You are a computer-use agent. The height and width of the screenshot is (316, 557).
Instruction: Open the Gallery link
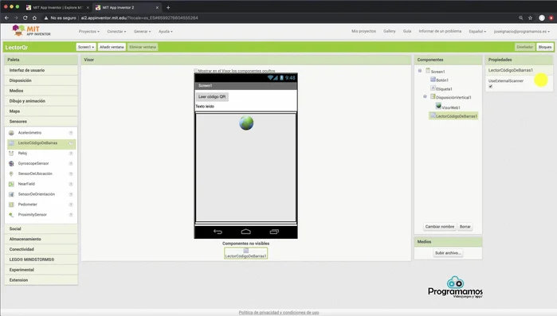(x=390, y=31)
